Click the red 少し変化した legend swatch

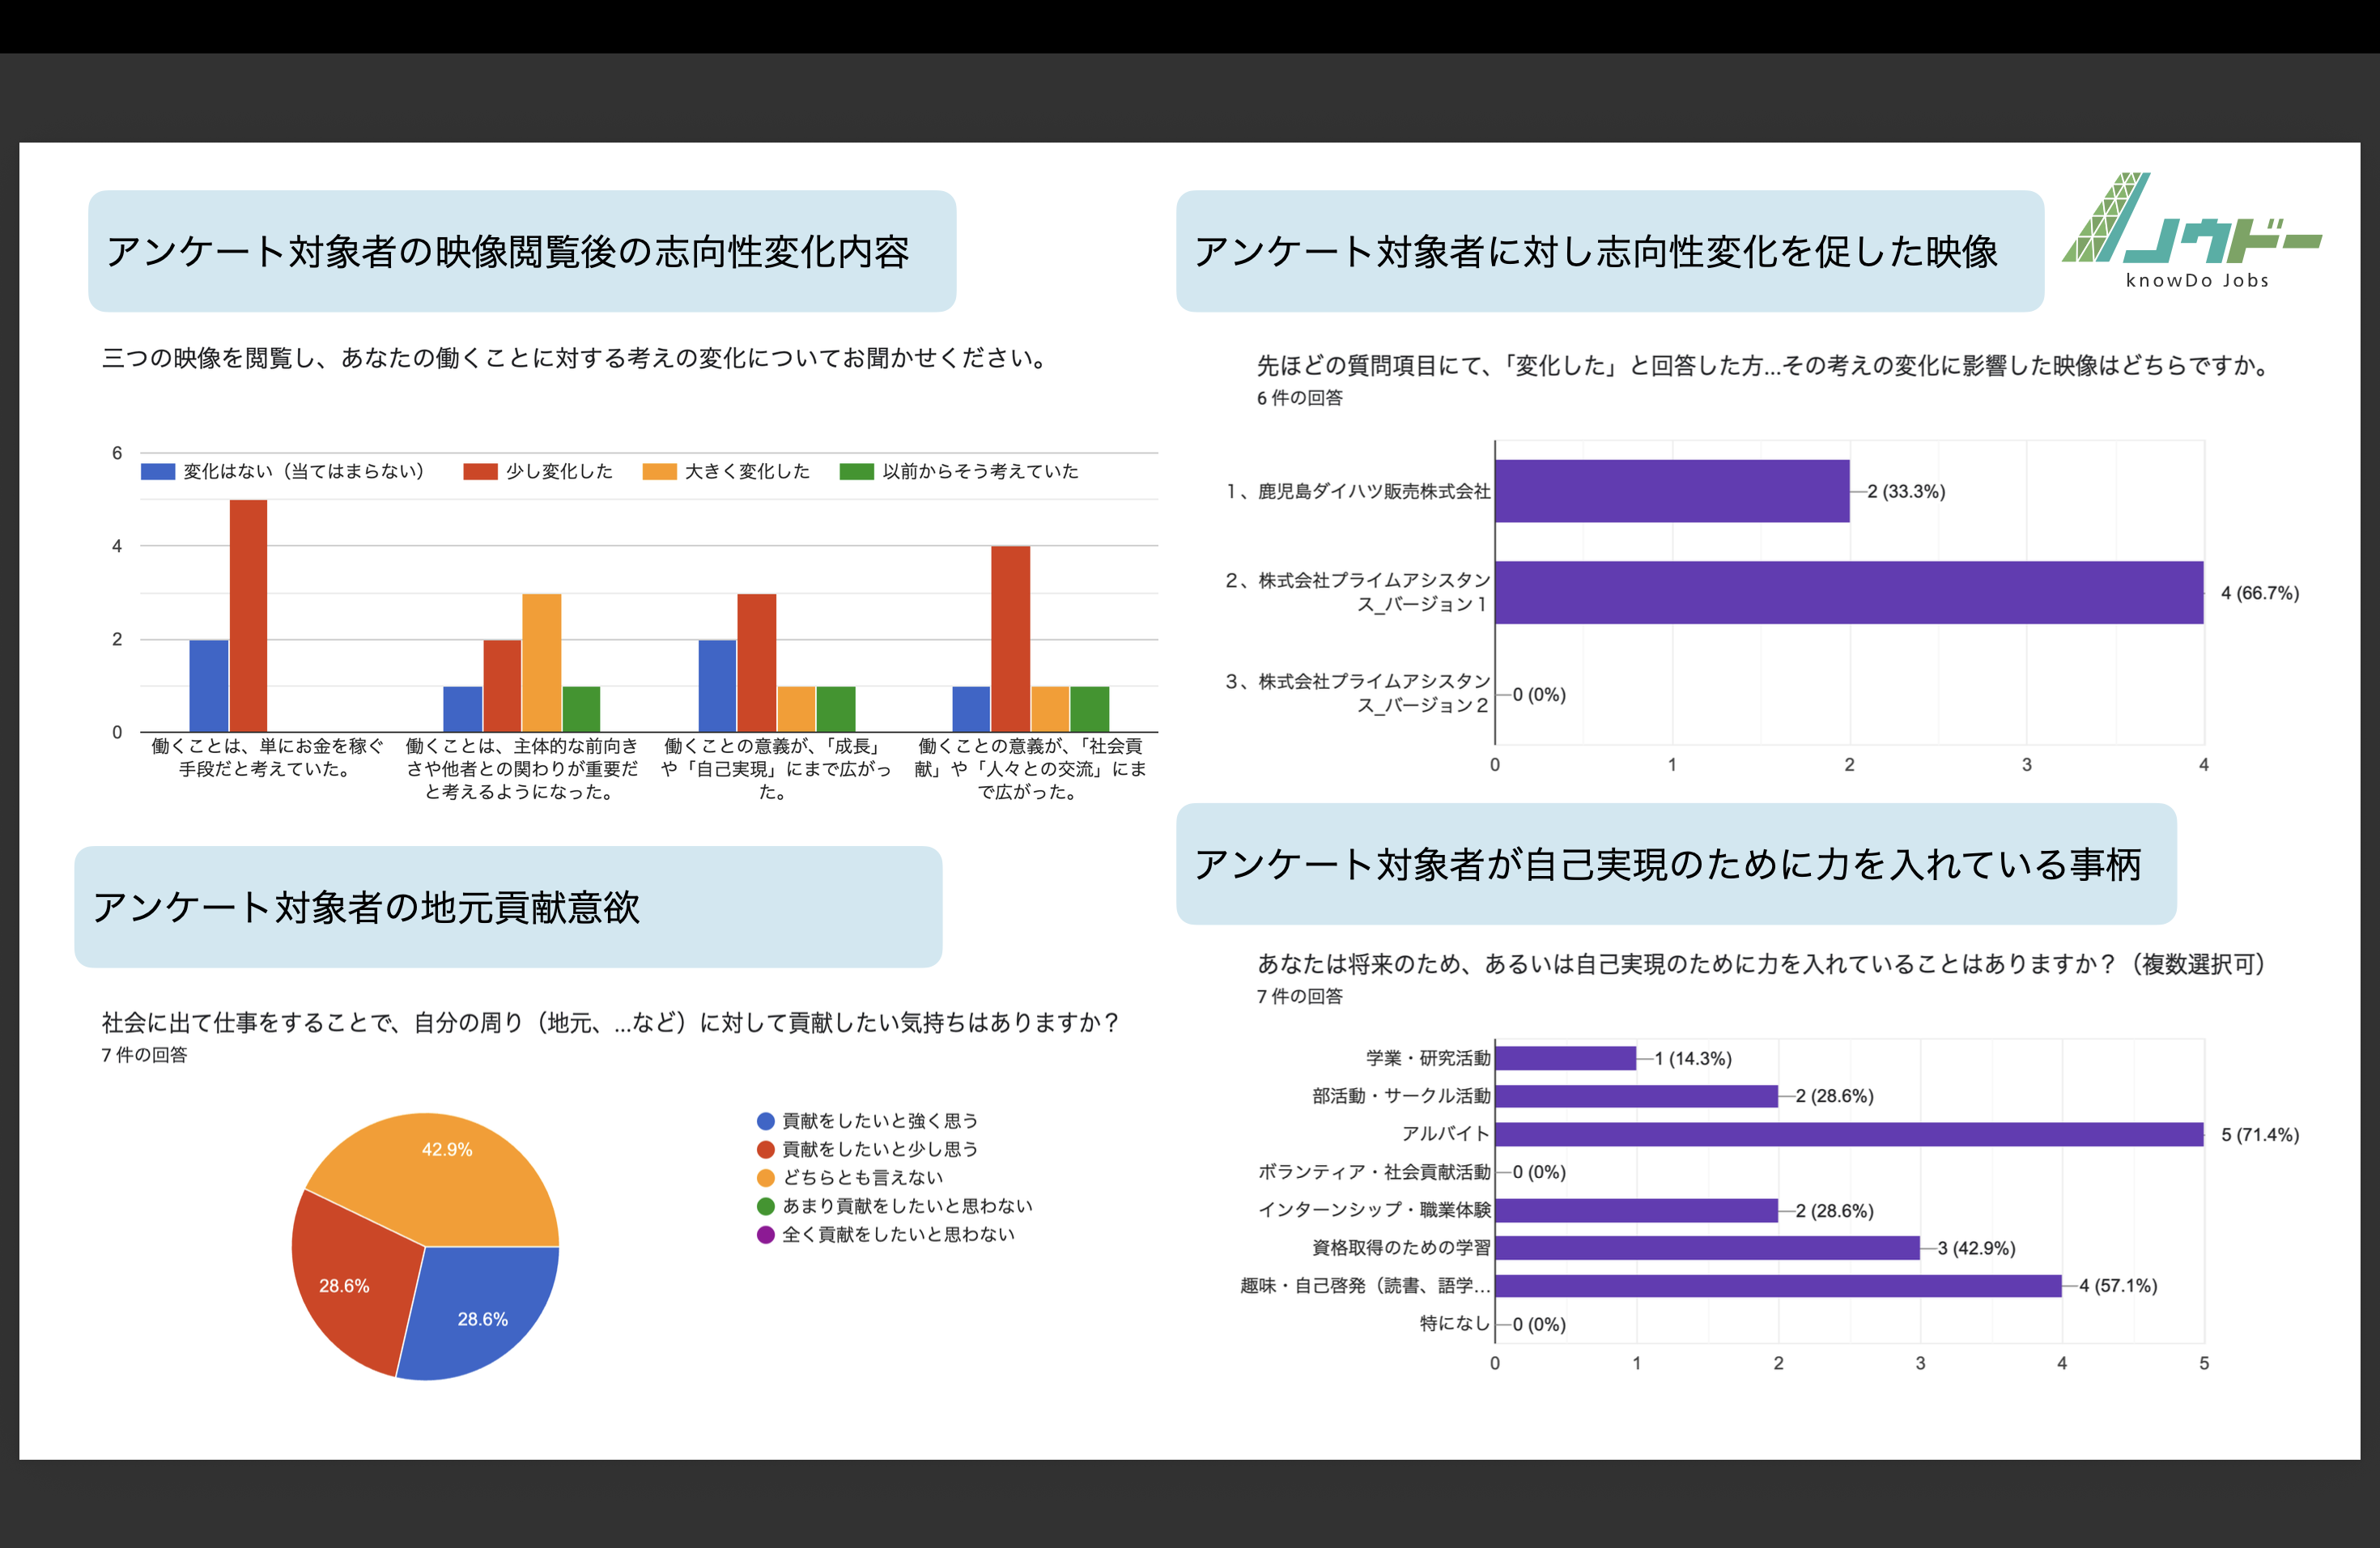point(480,471)
